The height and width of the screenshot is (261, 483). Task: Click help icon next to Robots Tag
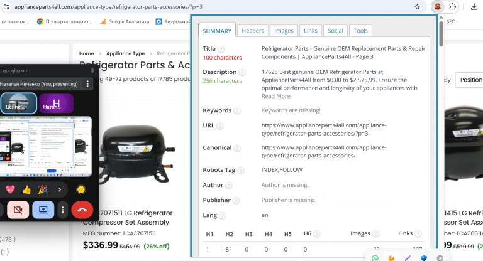(241, 171)
